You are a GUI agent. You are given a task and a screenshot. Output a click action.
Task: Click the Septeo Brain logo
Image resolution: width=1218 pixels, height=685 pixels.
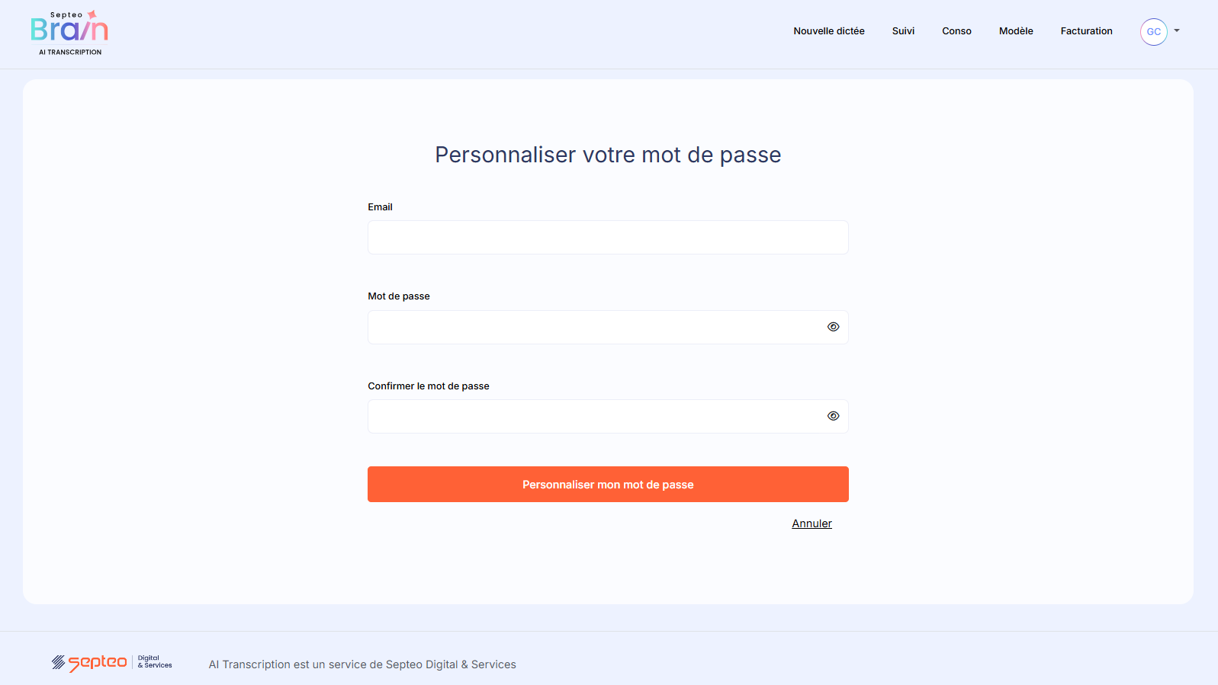[x=69, y=33]
